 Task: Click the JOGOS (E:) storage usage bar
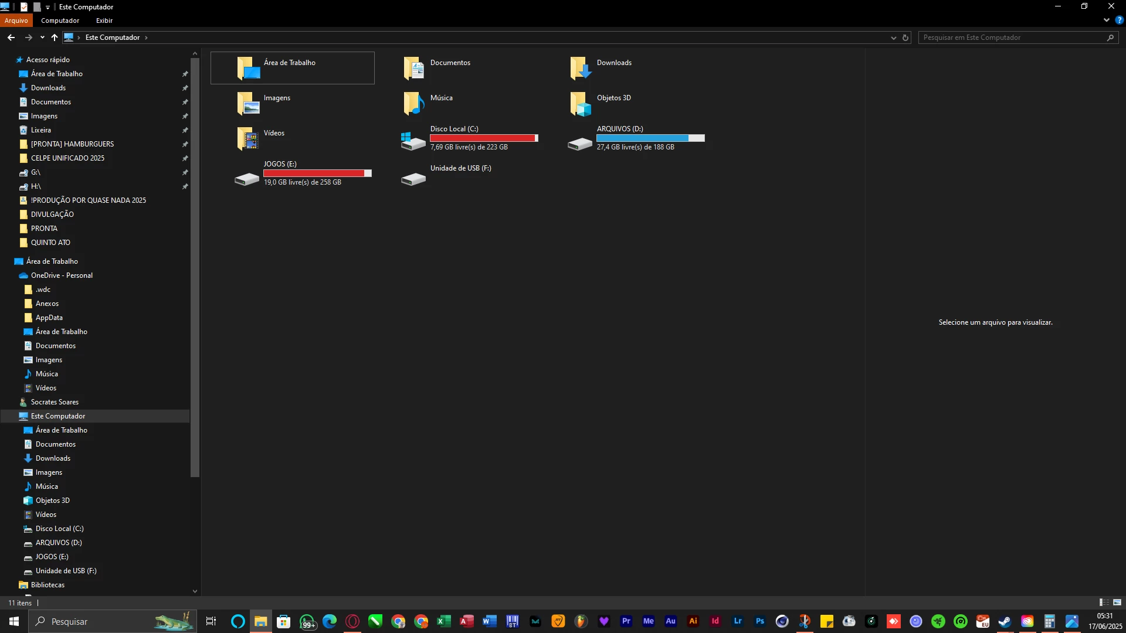coord(317,173)
